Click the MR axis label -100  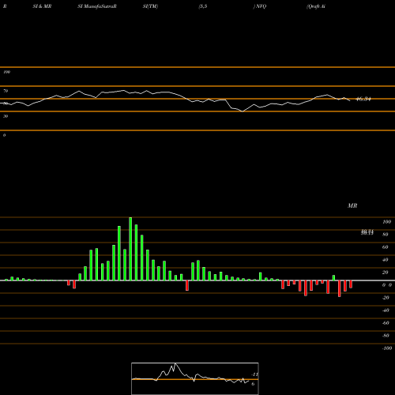point(387,348)
